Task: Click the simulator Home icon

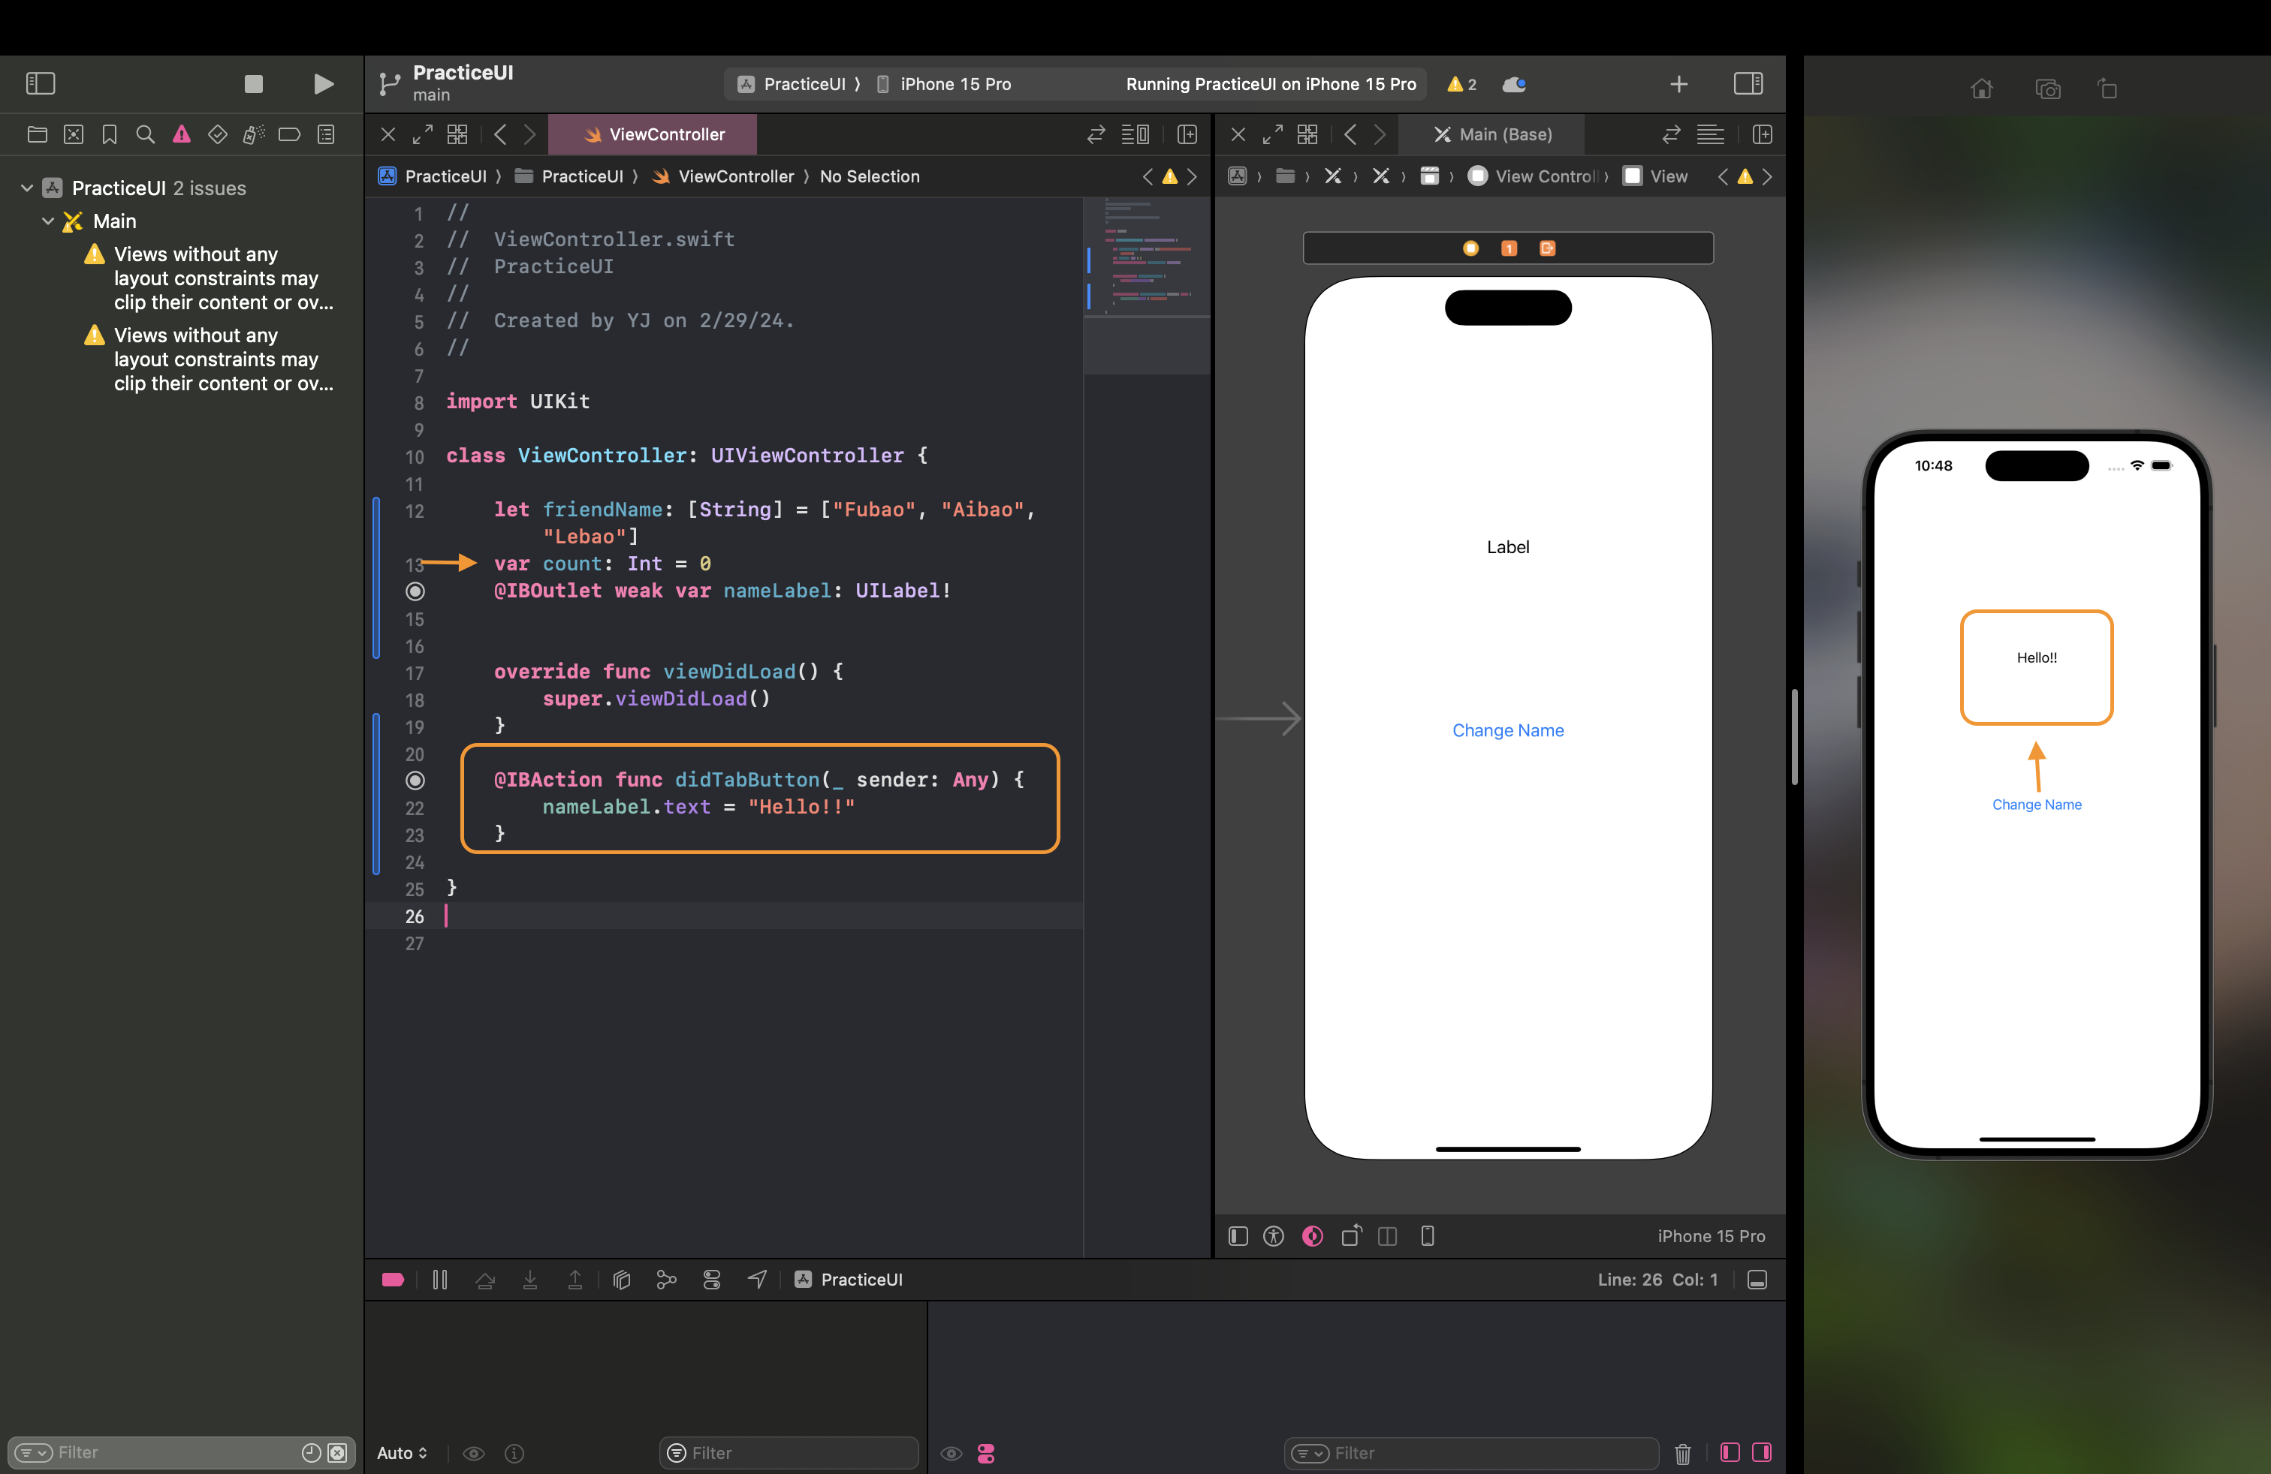Action: pyautogui.click(x=1982, y=89)
